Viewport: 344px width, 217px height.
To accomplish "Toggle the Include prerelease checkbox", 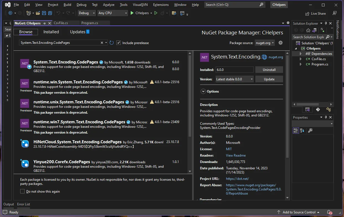I will coord(119,43).
